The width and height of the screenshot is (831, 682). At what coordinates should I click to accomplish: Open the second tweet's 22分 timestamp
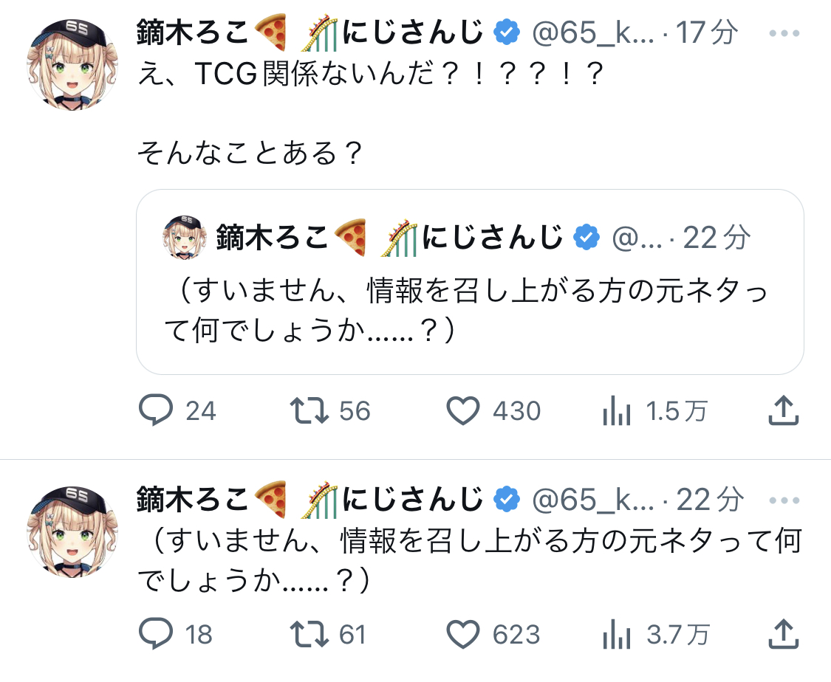tap(709, 500)
